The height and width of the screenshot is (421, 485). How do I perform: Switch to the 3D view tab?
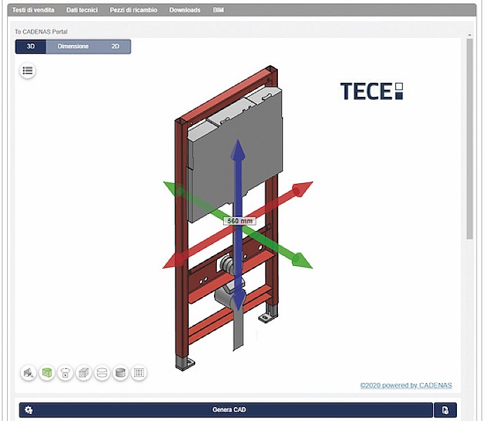[x=31, y=46]
